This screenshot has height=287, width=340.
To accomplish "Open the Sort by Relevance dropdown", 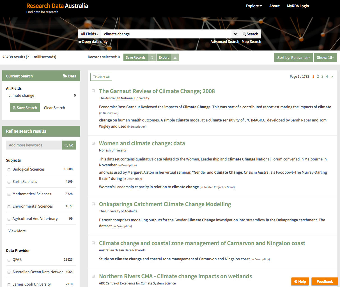I will (293, 58).
